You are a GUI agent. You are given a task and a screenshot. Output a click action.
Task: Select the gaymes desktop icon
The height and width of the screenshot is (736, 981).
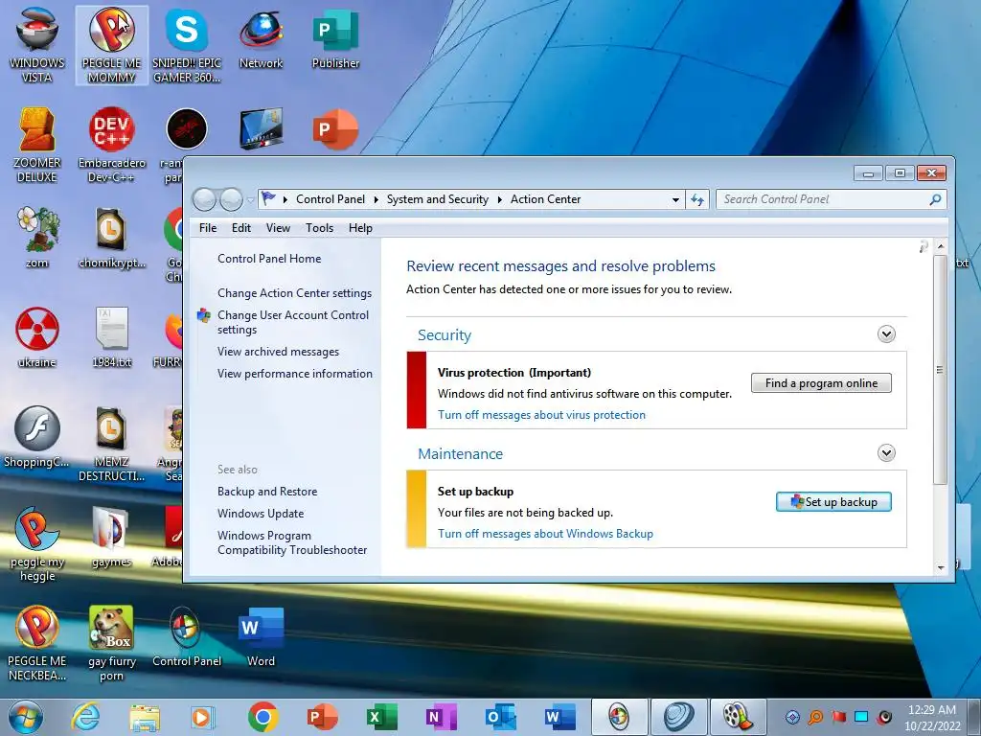click(x=111, y=537)
